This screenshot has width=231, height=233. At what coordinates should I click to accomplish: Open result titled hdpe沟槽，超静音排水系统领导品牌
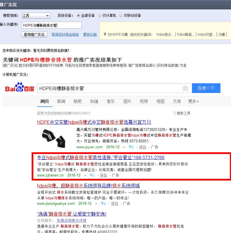[88, 186]
